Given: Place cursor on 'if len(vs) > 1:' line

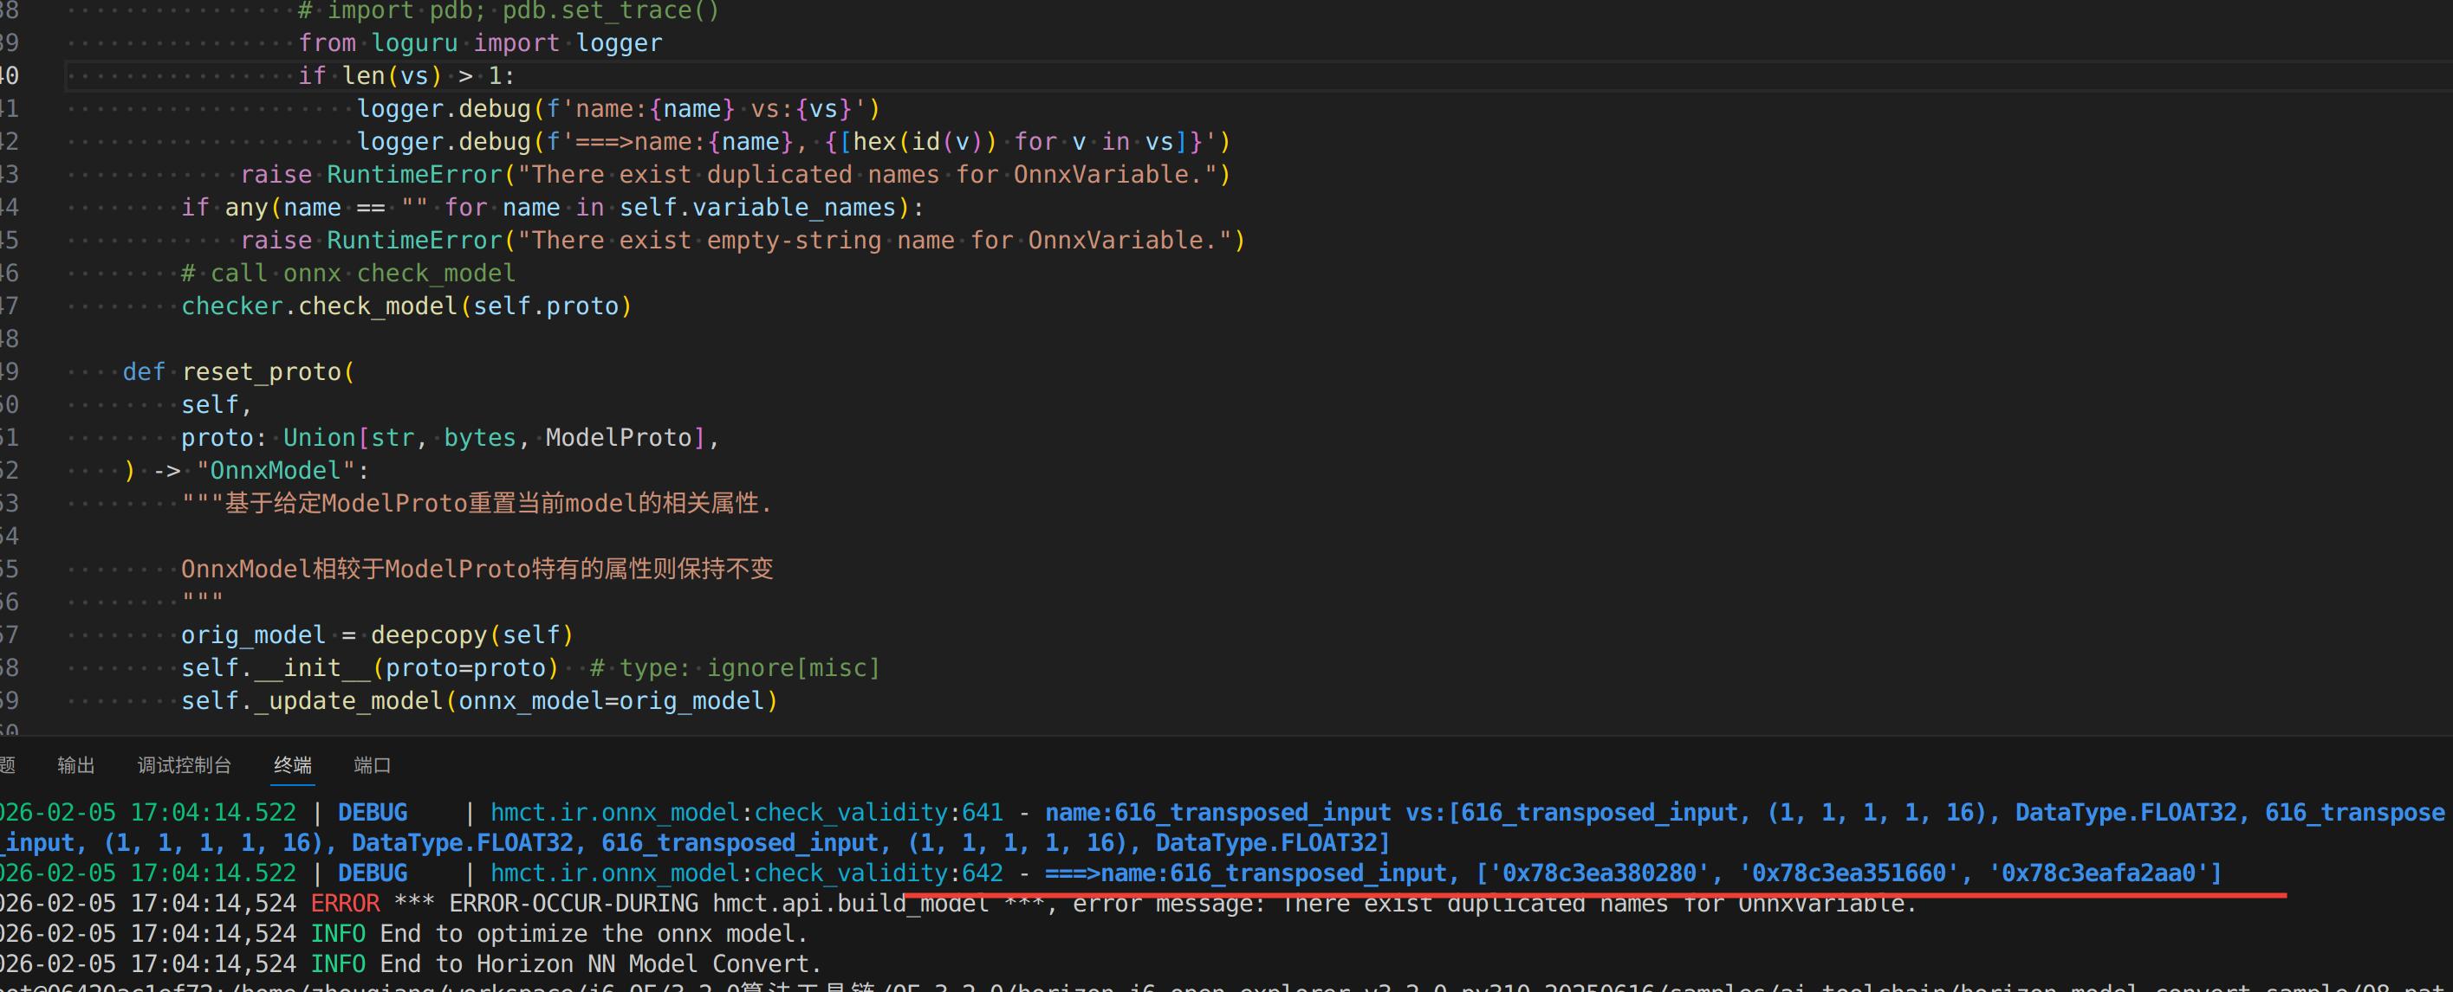Looking at the screenshot, I should pos(406,76).
